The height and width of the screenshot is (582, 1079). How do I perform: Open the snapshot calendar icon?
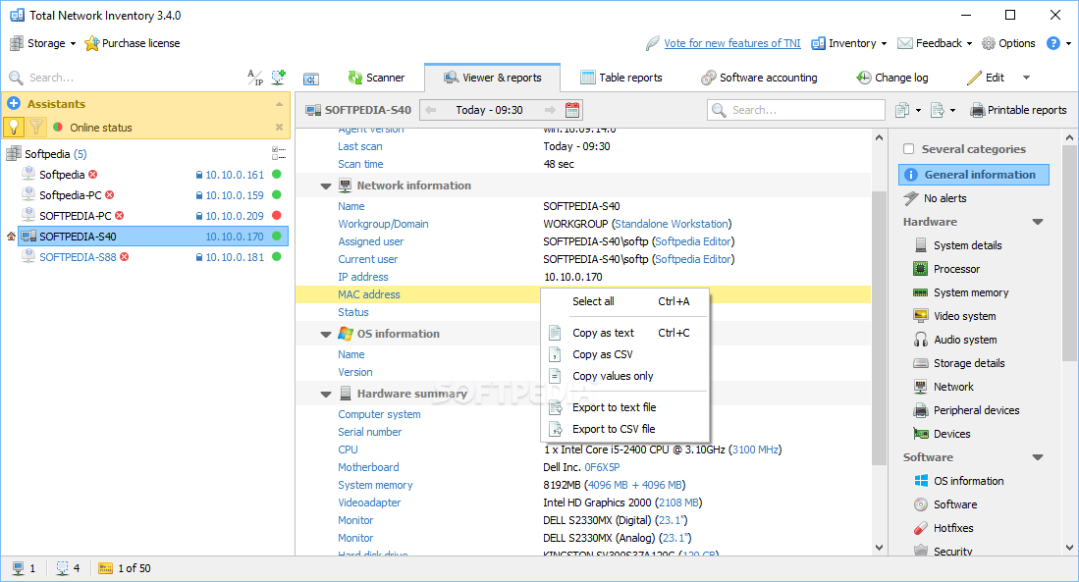pos(572,110)
